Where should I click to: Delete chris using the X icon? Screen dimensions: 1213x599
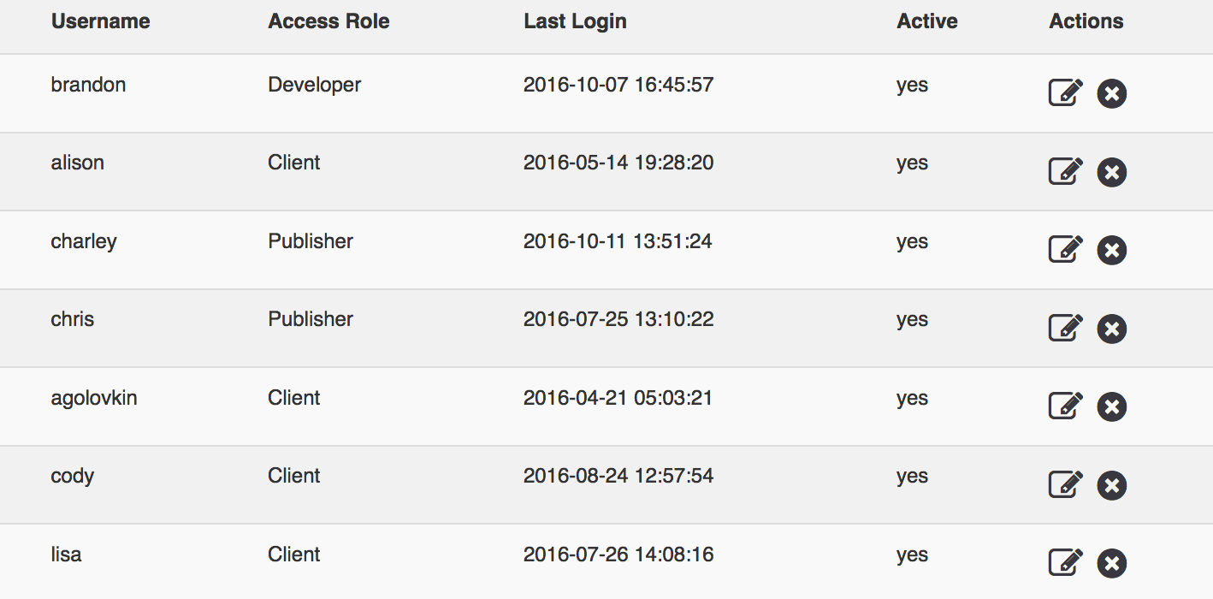point(1111,329)
